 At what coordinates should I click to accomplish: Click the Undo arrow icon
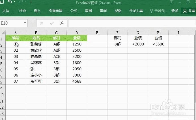10,2
